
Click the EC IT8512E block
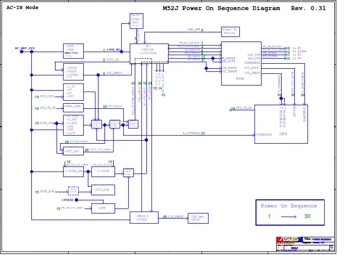click(x=149, y=54)
